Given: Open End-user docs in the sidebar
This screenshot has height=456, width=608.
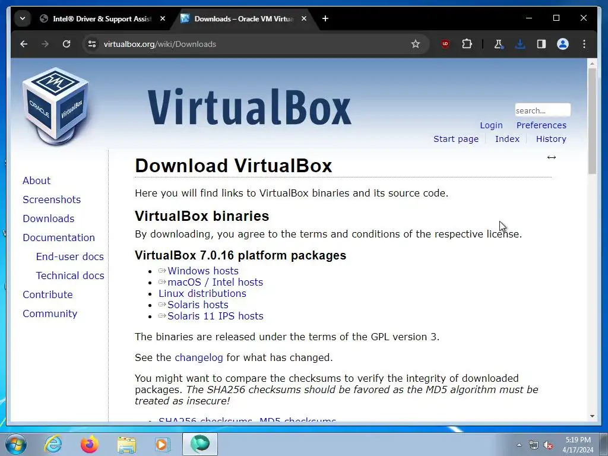Looking at the screenshot, I should (70, 256).
